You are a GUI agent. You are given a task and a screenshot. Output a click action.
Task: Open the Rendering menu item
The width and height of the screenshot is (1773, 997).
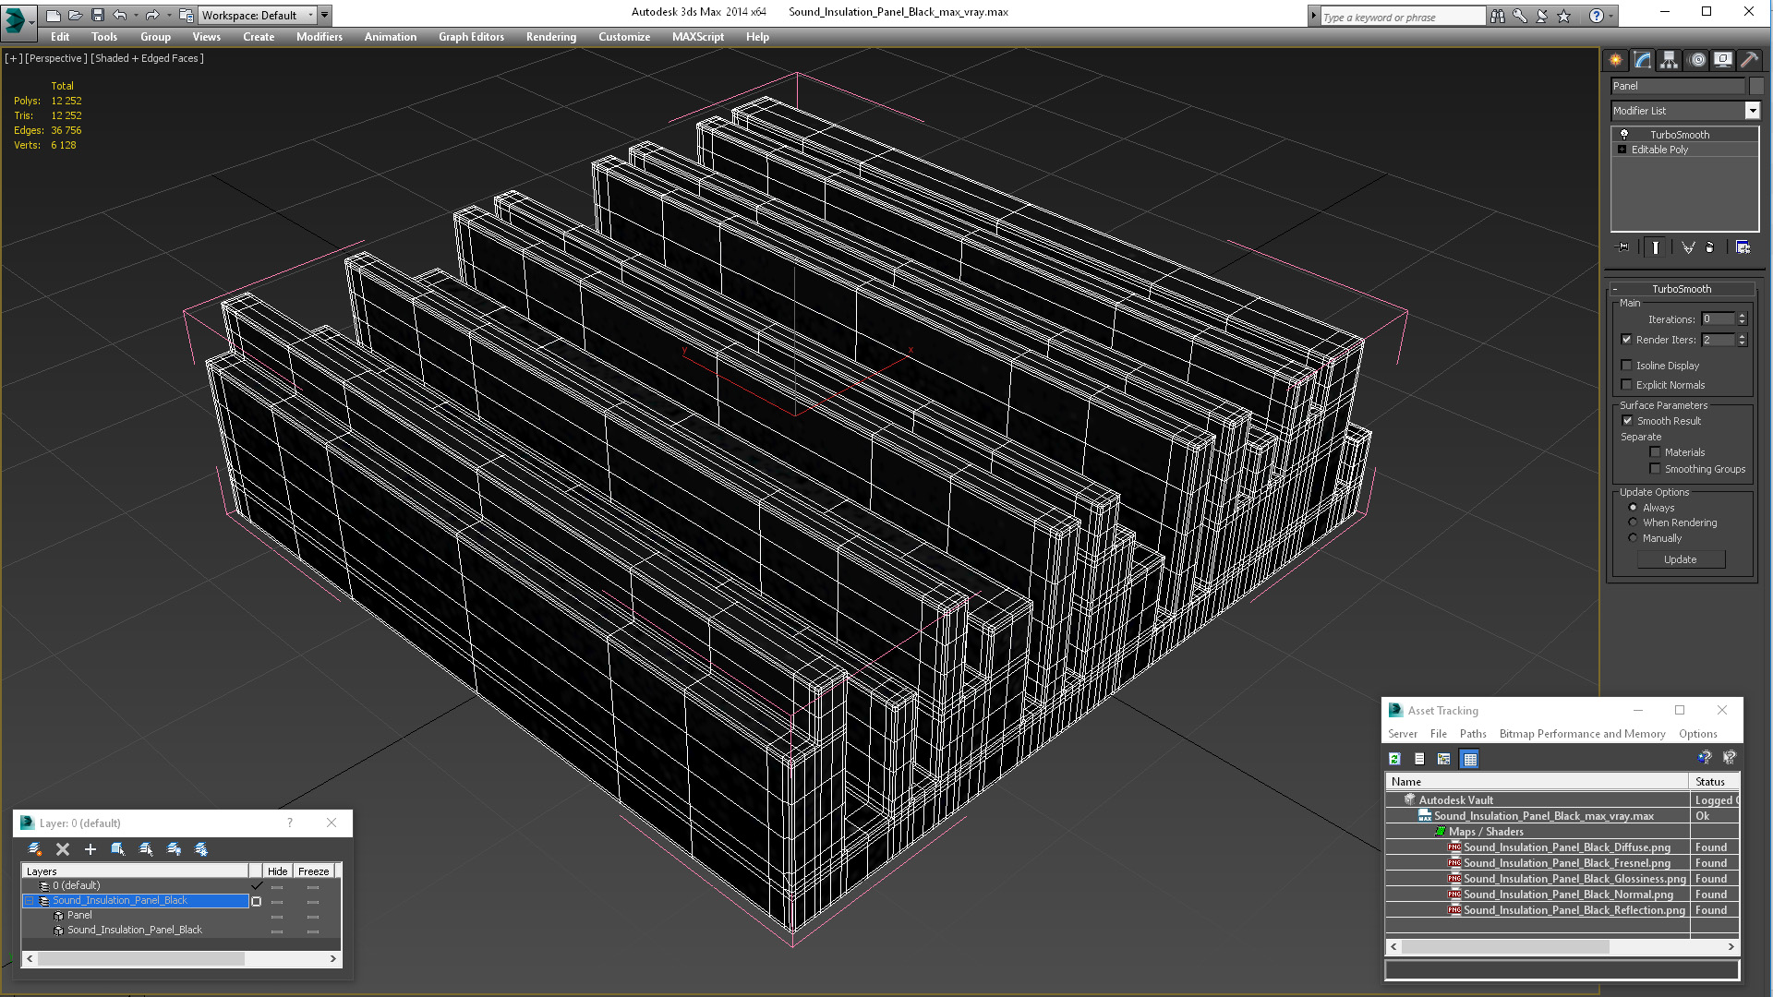point(550,37)
